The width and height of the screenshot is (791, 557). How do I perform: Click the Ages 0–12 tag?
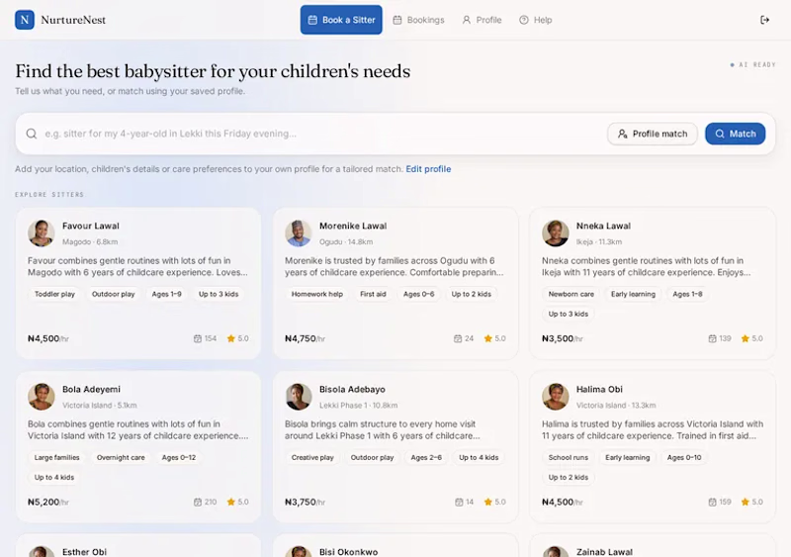[179, 457]
